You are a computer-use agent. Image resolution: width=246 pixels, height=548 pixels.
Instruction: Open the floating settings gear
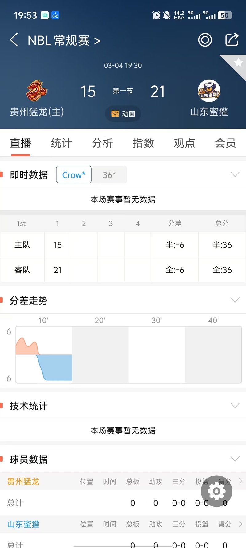(x=216, y=491)
